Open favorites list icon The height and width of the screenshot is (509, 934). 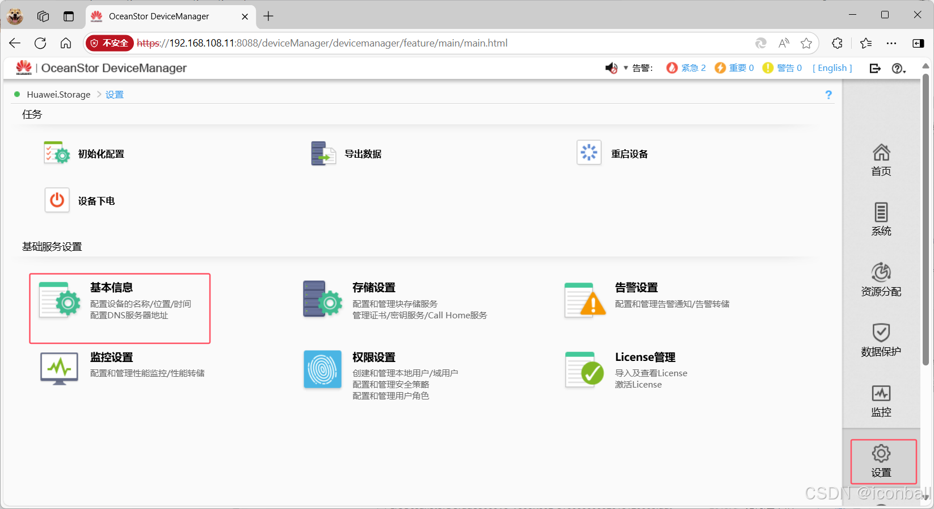(x=866, y=43)
